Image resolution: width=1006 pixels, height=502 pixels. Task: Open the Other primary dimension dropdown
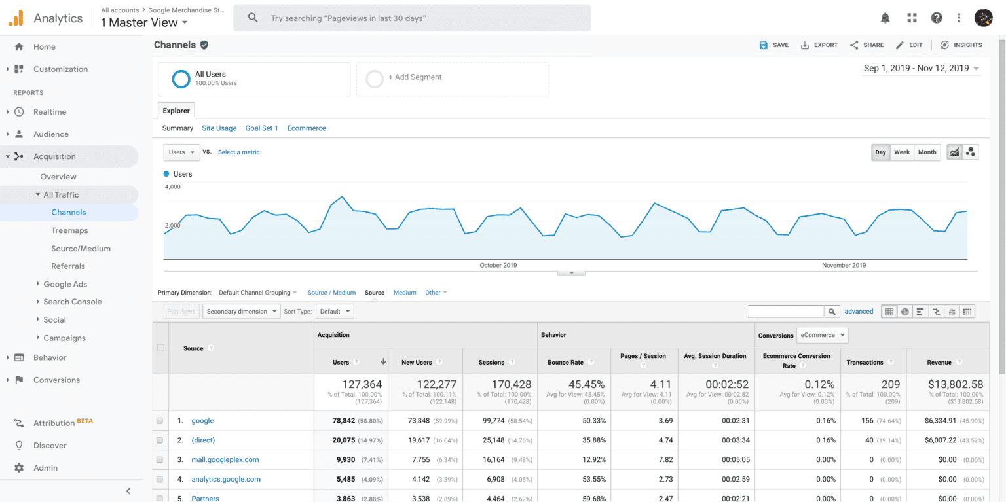click(436, 293)
